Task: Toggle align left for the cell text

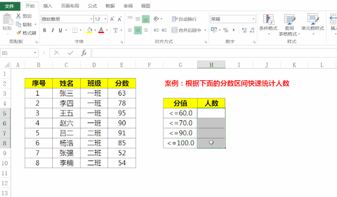Action: coord(130,30)
